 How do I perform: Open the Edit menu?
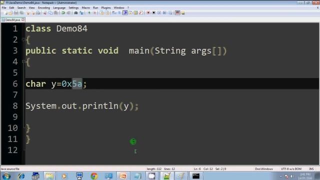pyautogui.click(x=11, y=7)
